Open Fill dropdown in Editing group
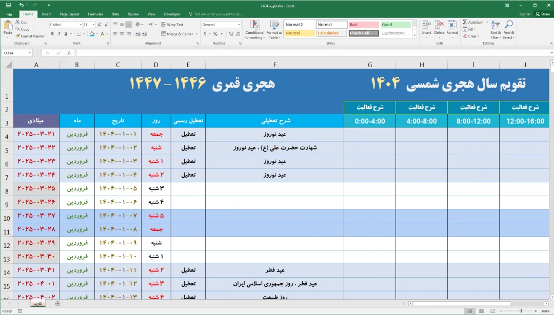 point(469,29)
